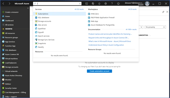Open Product names and service plan identifiers doc
This screenshot has height=98, width=170.
coord(110,34)
